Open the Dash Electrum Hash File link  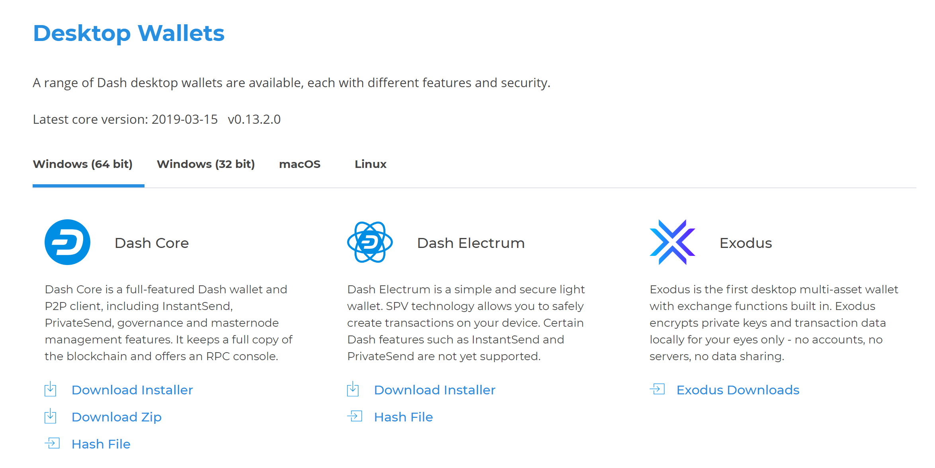404,417
